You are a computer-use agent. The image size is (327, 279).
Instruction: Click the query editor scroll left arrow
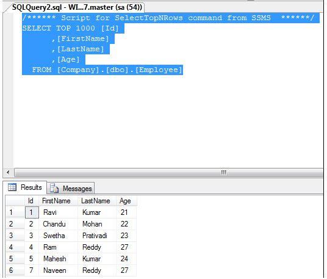point(8,172)
